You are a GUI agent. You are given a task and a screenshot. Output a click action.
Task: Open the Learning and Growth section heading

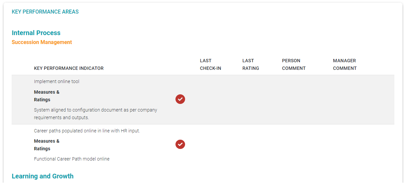pyautogui.click(x=42, y=176)
